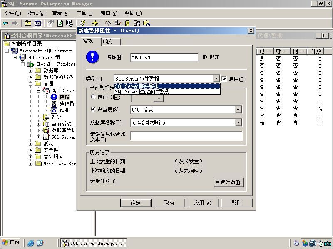Click the 应用 button
This screenshot has width=333, height=249.
pyautogui.click(x=203, y=203)
